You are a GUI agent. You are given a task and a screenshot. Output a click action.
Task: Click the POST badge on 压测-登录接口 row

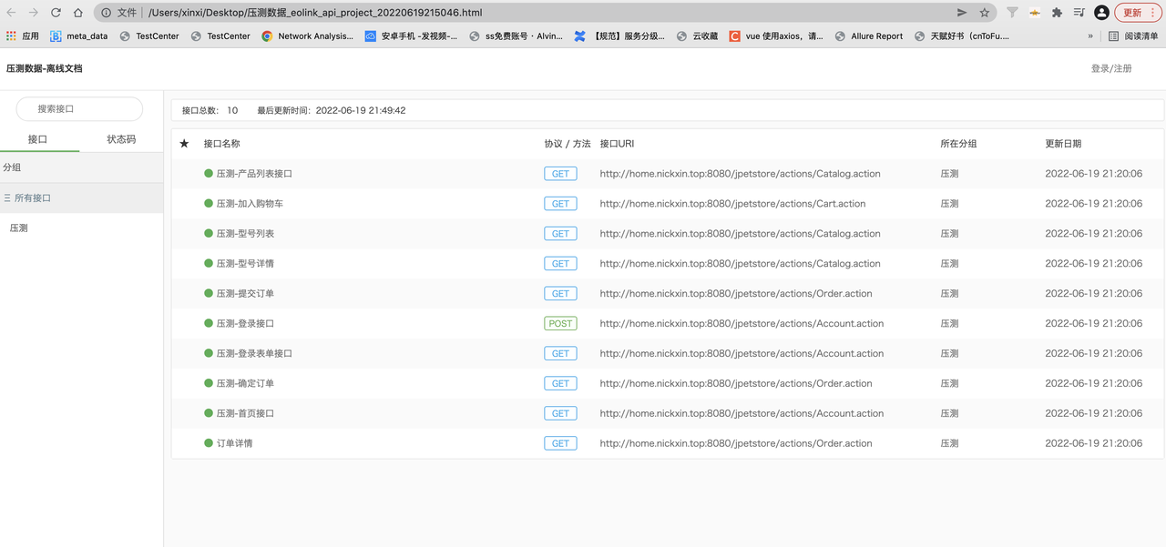[x=560, y=323]
